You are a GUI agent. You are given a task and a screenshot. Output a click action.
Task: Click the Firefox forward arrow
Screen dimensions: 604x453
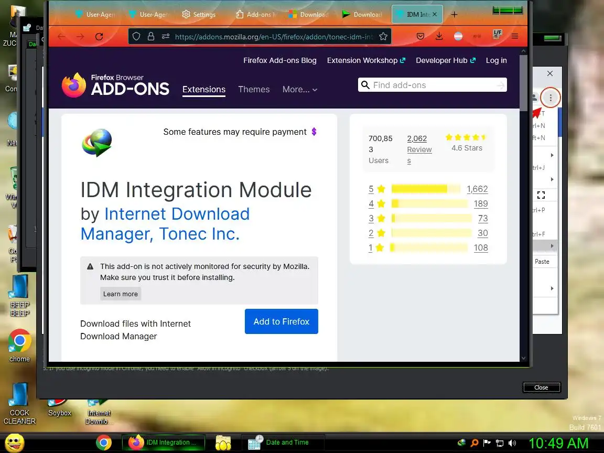(x=80, y=37)
